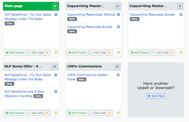Viewport: 189px width, 122px height.
Task: Click yellow corner icon in 100% Commissions card footer
Action: [x=118, y=113]
